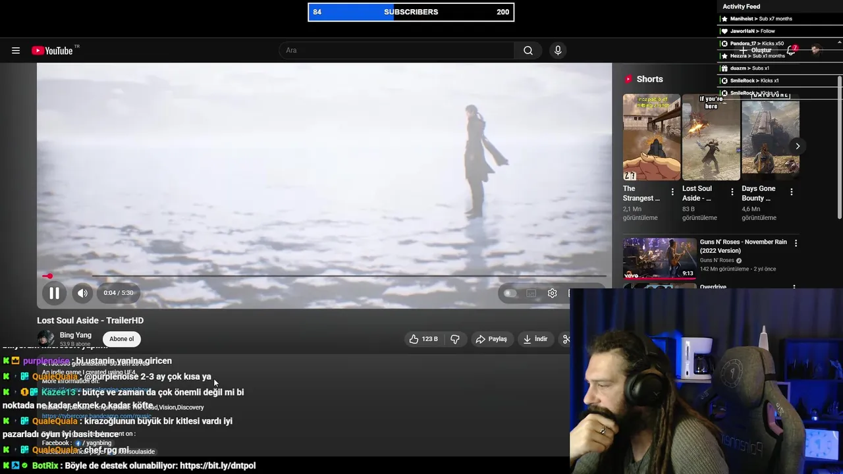Image resolution: width=843 pixels, height=474 pixels.
Task: Toggle the autoplay switch in player
Action: click(x=510, y=293)
